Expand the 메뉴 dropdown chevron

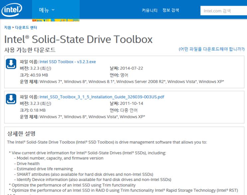[53, 10]
